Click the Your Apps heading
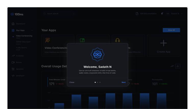 tap(49, 30)
